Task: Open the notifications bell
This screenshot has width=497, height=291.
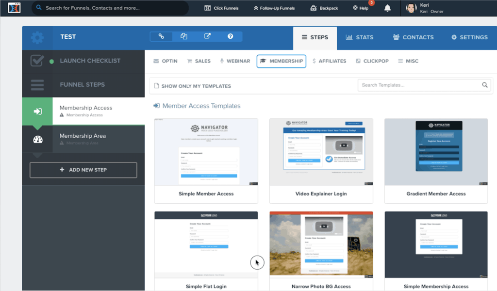Action: pyautogui.click(x=387, y=8)
